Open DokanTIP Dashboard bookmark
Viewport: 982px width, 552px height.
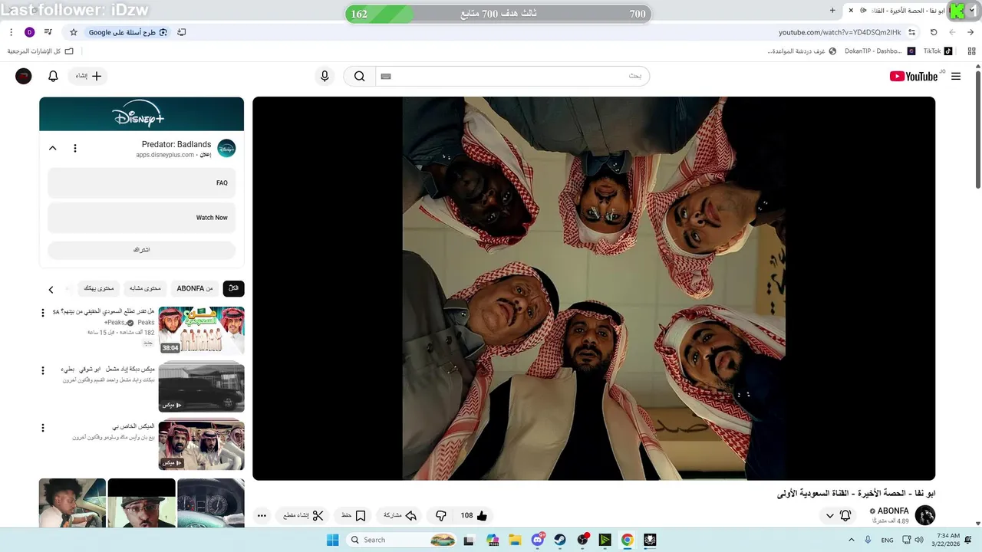(x=879, y=51)
